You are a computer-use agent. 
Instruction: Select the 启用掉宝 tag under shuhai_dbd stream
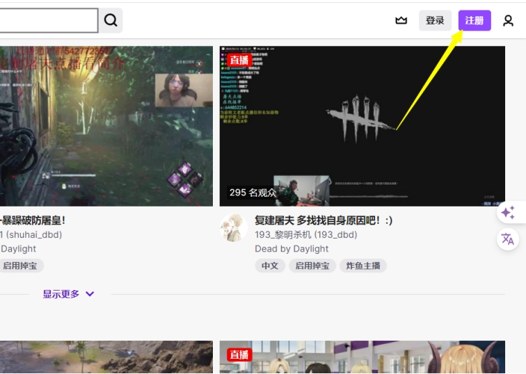click(21, 266)
